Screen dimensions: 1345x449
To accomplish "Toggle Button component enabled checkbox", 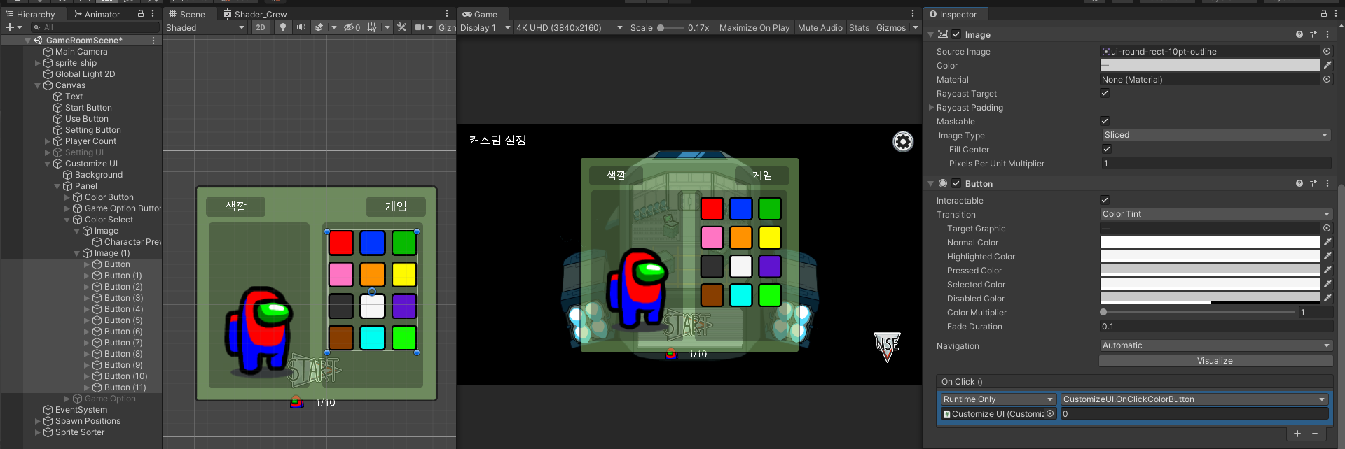I will point(956,183).
